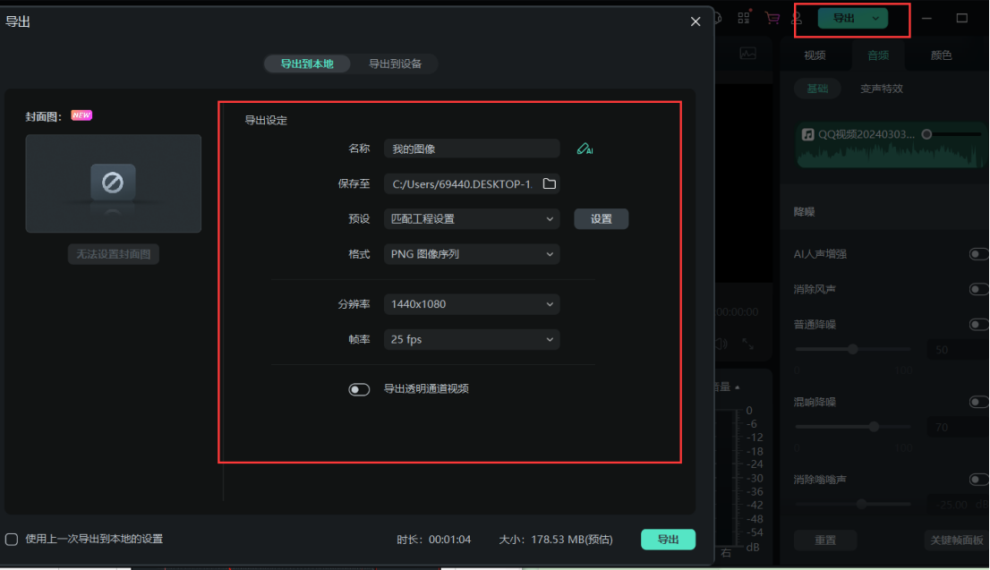This screenshot has height=570, width=990.
Task: Click the AI rename pencil icon beside the name
Action: point(585,148)
